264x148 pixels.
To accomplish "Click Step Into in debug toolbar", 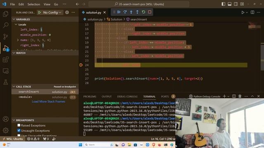I will tap(131, 12).
